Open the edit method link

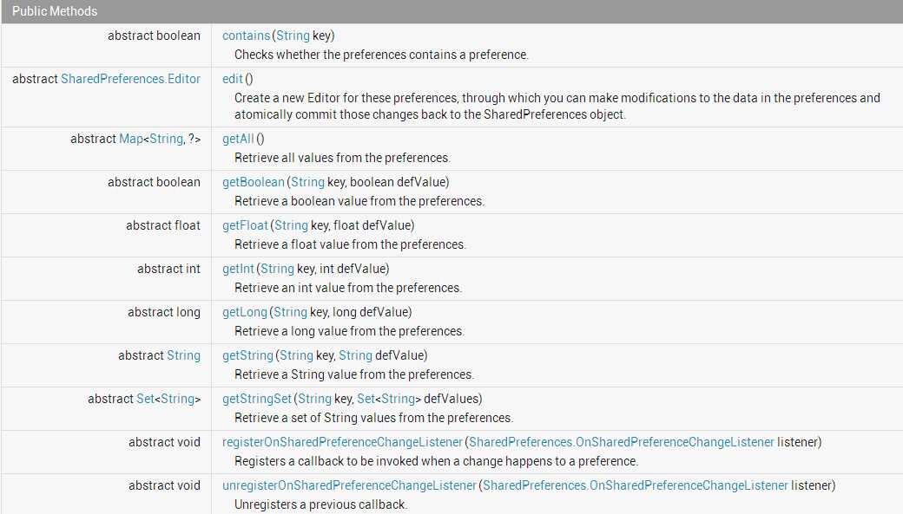click(x=233, y=79)
